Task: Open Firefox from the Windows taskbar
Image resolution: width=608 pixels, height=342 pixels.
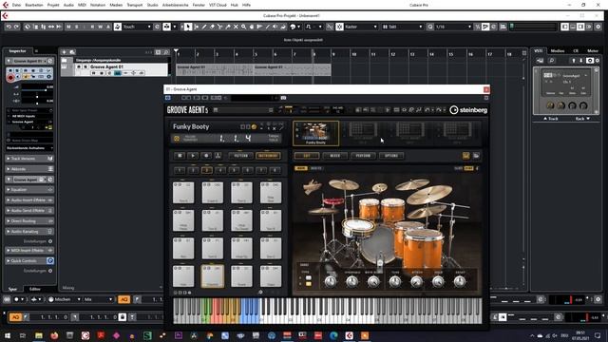Action: click(x=54, y=335)
